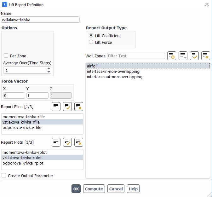Image resolution: width=212 pixels, height=197 pixels.
Task: Click the Force Vector Y input field
Action: click(37, 96)
